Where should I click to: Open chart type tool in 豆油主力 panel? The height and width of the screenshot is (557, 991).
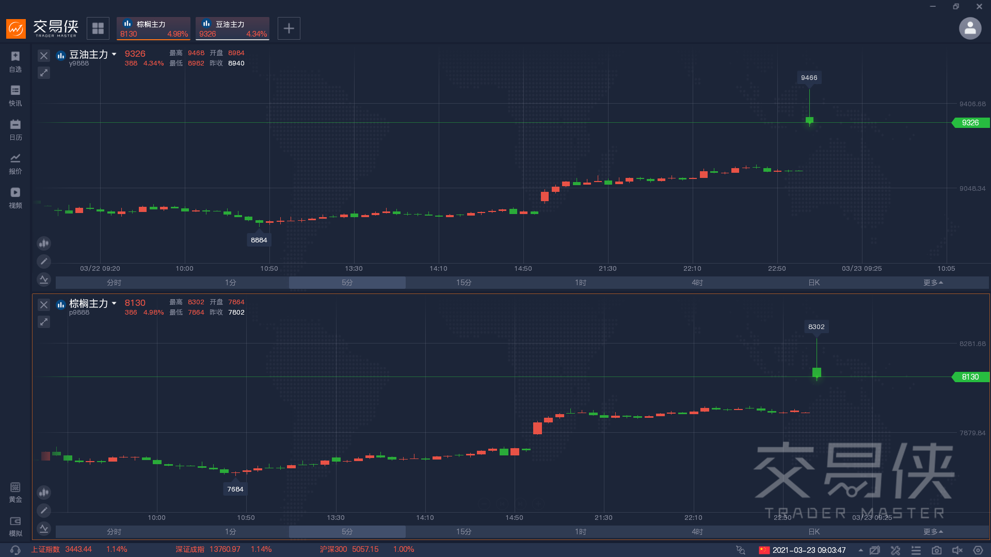pos(44,243)
